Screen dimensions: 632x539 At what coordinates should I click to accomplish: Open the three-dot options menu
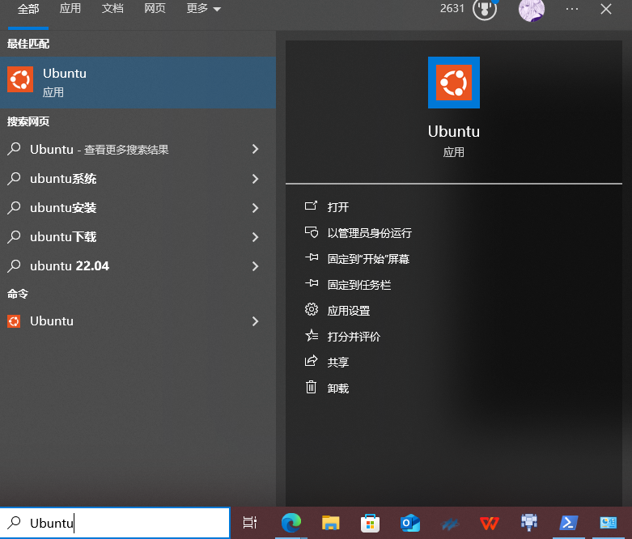click(572, 9)
